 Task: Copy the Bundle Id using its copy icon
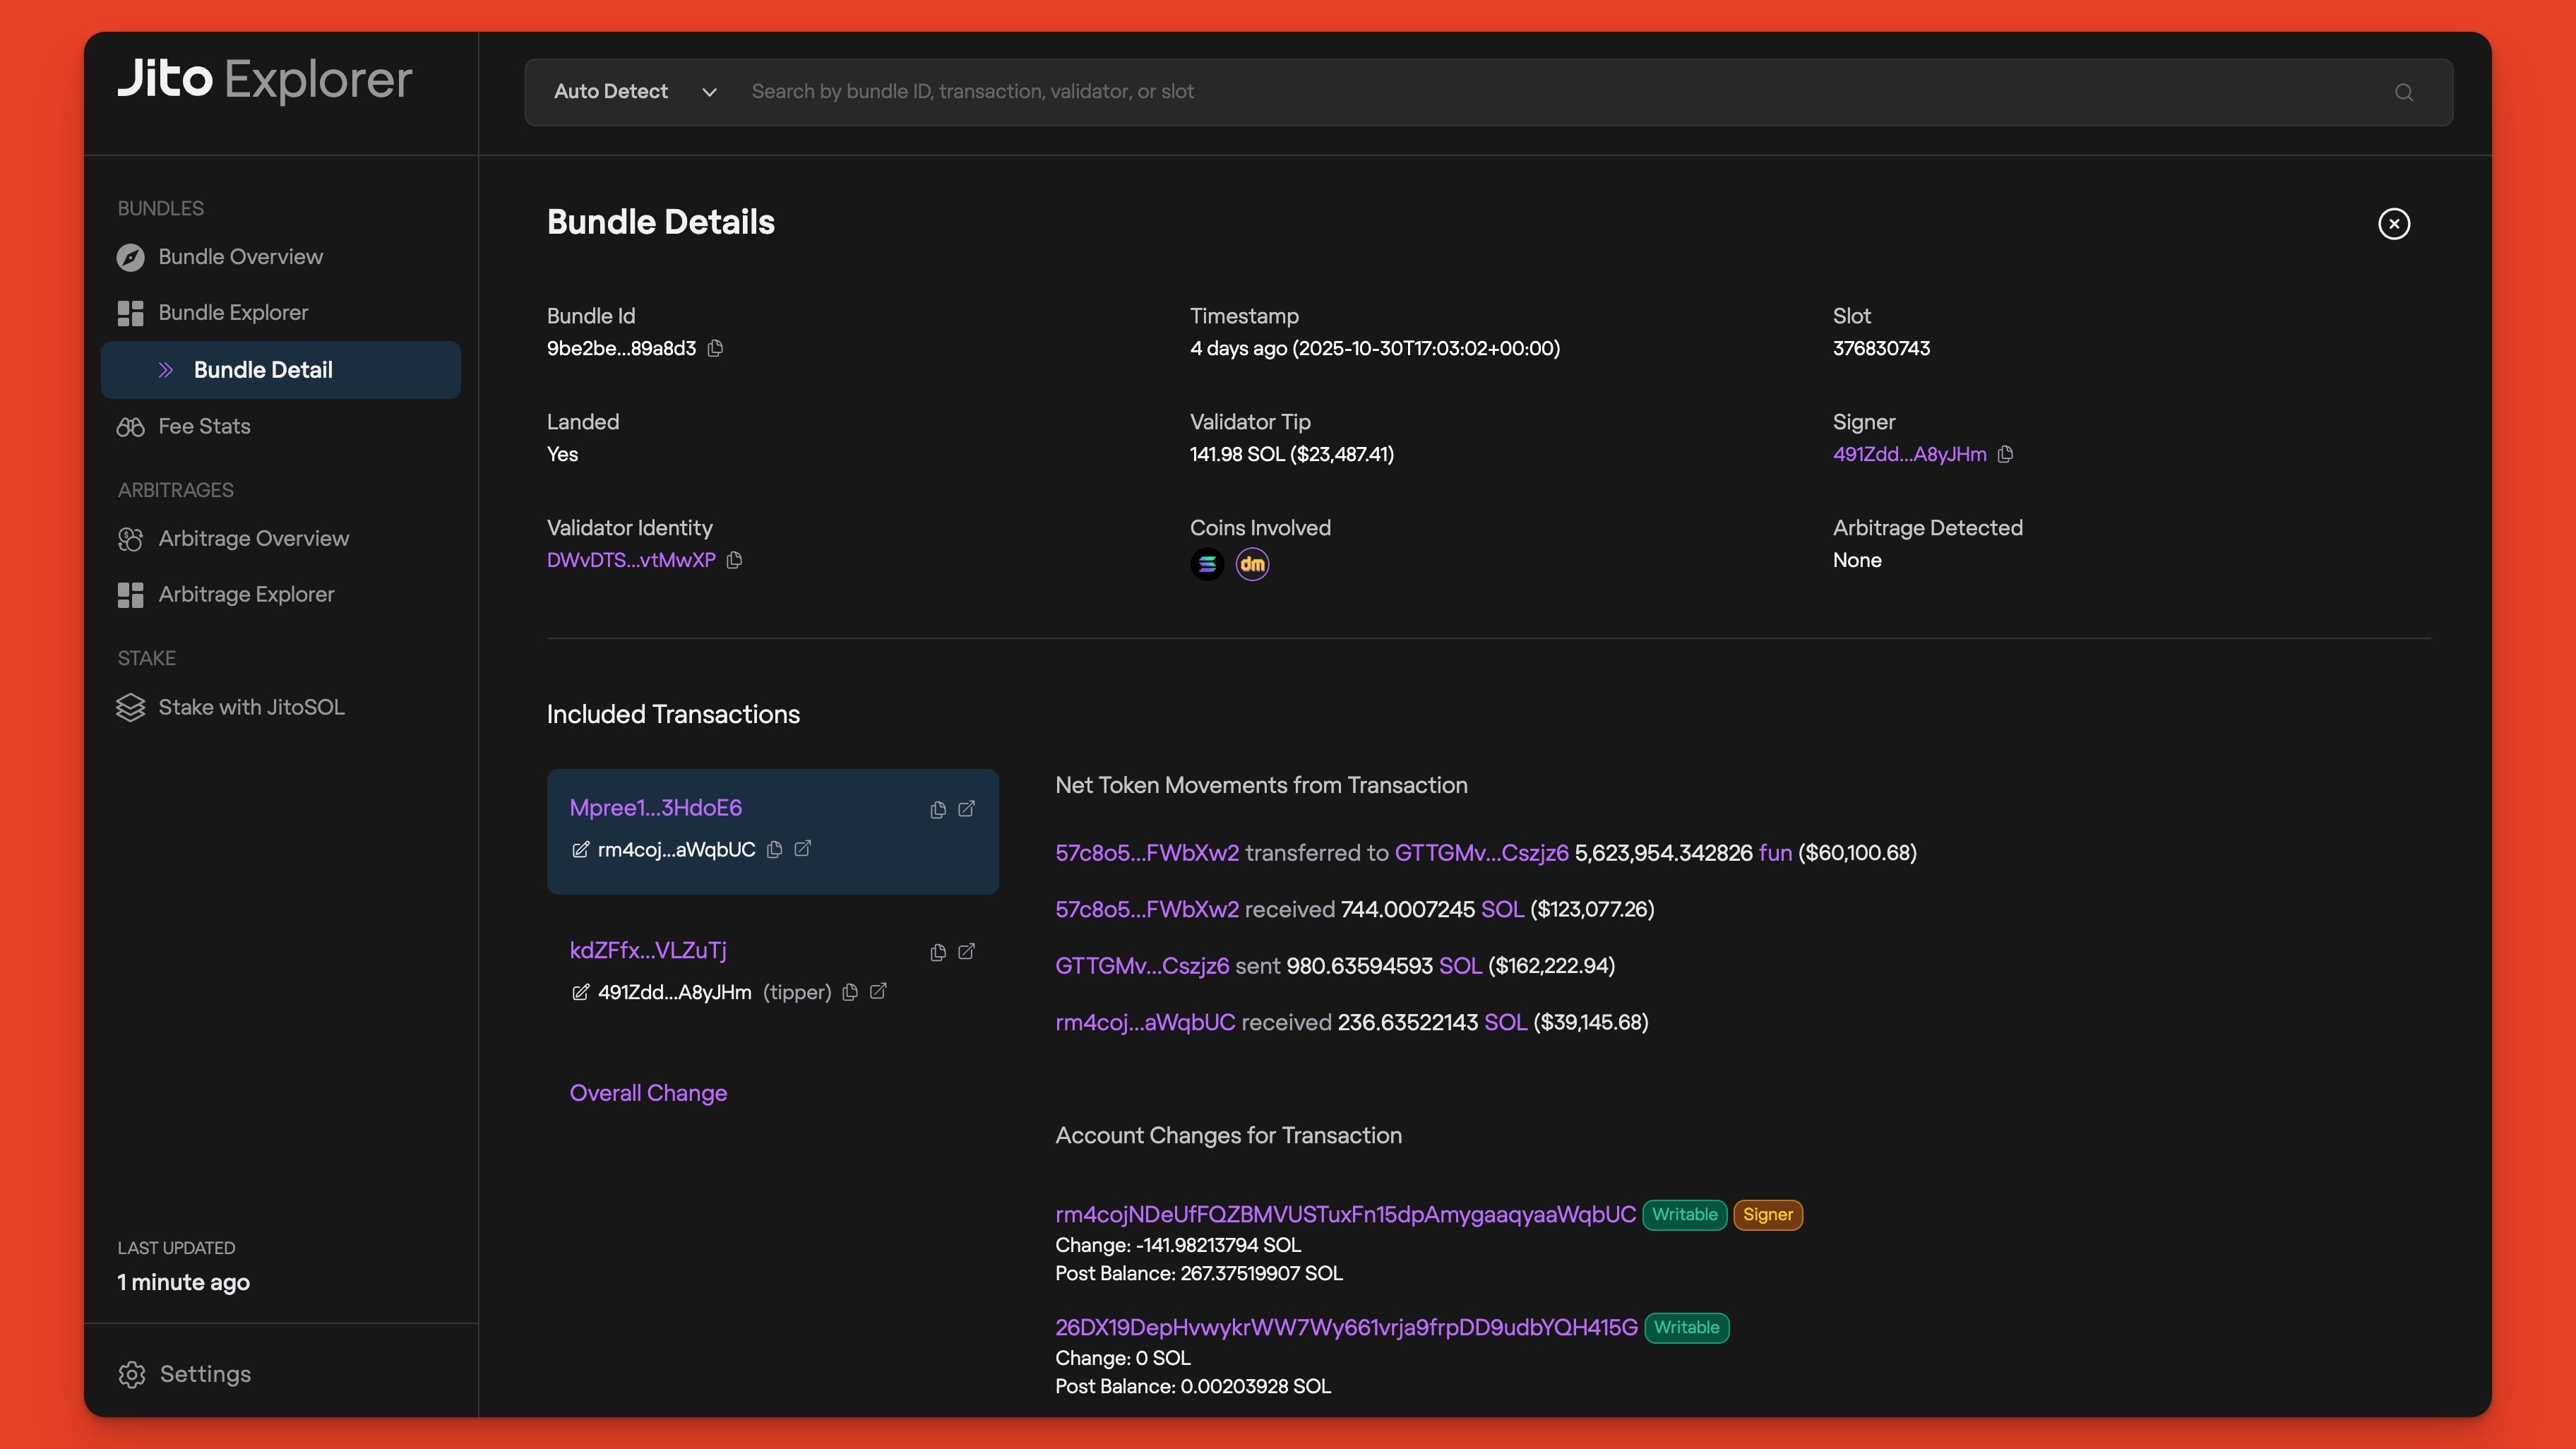(715, 349)
